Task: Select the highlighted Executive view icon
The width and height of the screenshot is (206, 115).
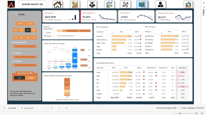Action: click(142, 4)
